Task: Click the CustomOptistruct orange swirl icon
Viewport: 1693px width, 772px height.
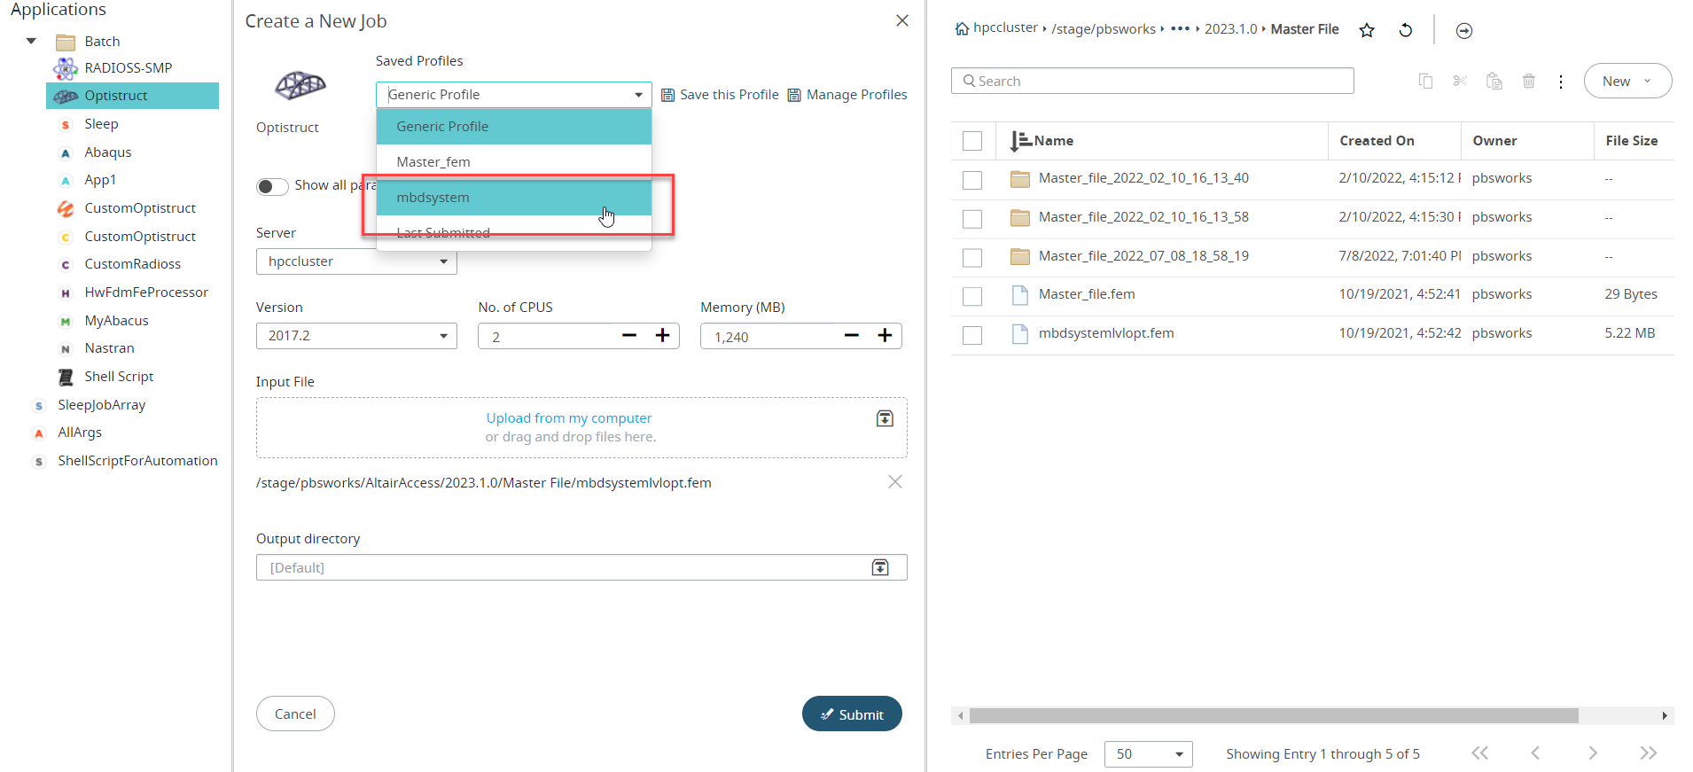Action: pyautogui.click(x=66, y=209)
